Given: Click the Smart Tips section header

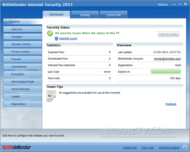Looking at the screenshot, I should click(55, 87).
